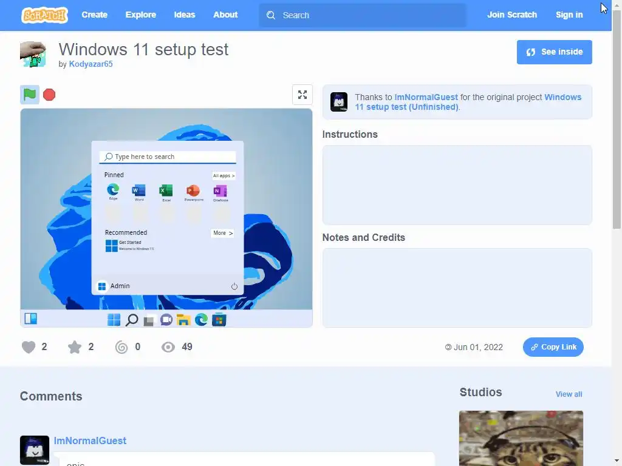Open the Excel icon in Pinned apps
This screenshot has height=466, width=622.
(166, 191)
